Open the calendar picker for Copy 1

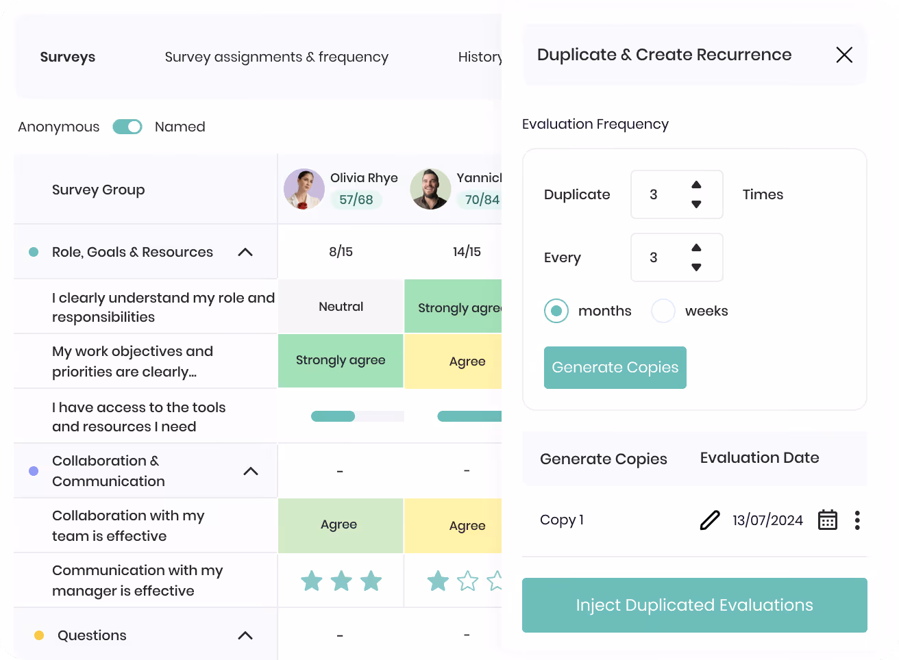pos(828,520)
